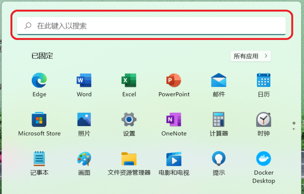Open the 邮件 mail app
Image resolution: width=304 pixels, height=194 pixels.
pyautogui.click(x=219, y=85)
